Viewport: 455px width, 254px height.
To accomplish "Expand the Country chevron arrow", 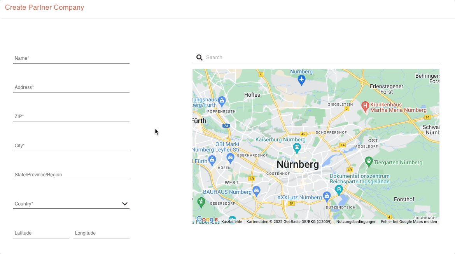I will coord(125,204).
